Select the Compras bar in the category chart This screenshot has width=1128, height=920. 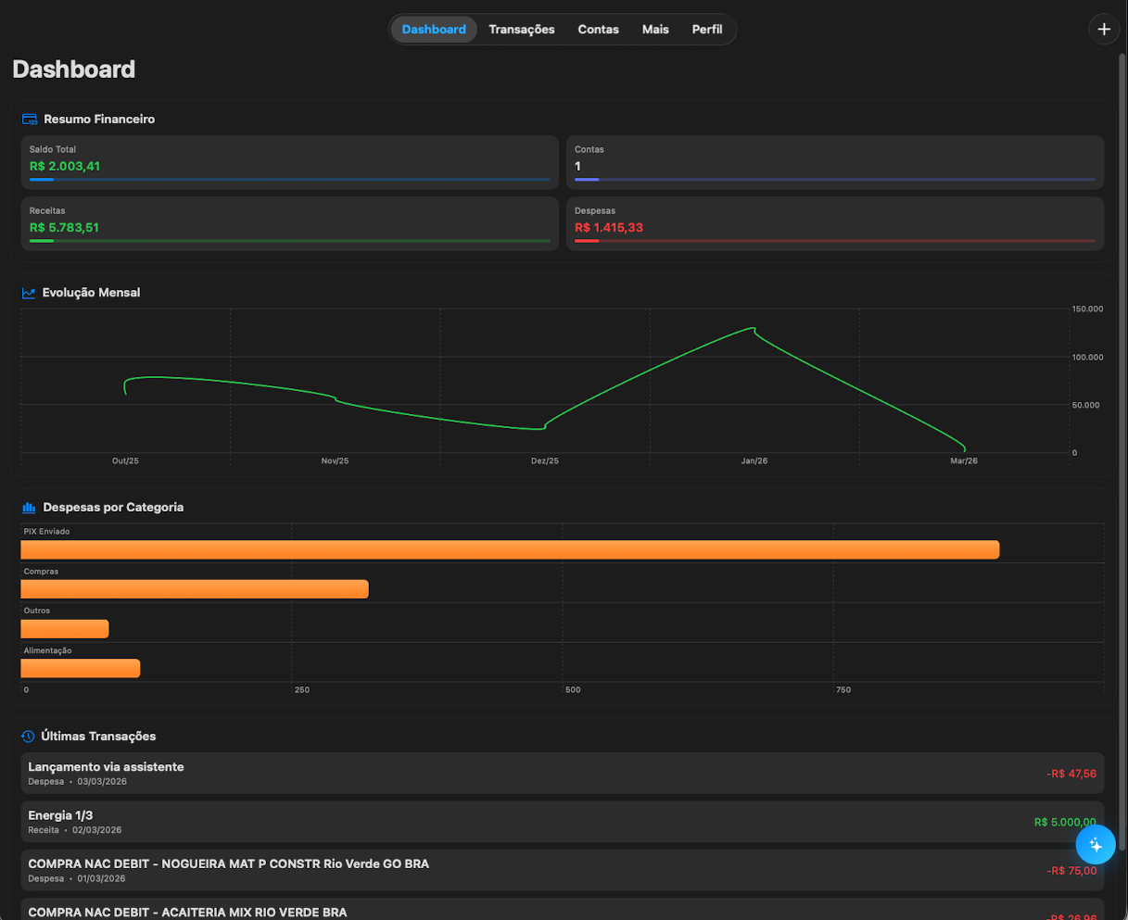[x=194, y=588]
